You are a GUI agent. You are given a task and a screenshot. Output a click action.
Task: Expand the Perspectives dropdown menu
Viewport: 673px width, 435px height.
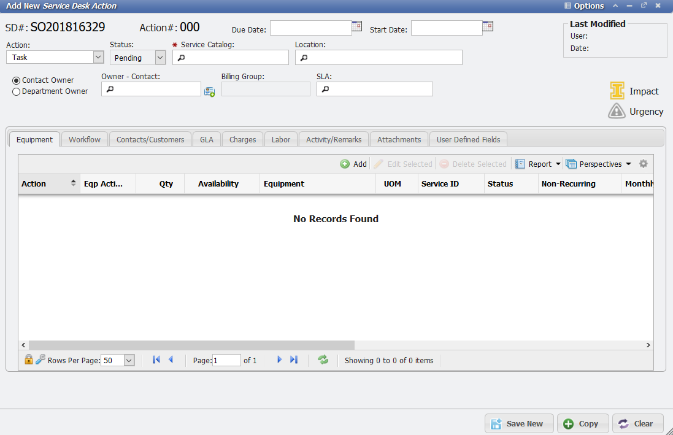(x=628, y=164)
